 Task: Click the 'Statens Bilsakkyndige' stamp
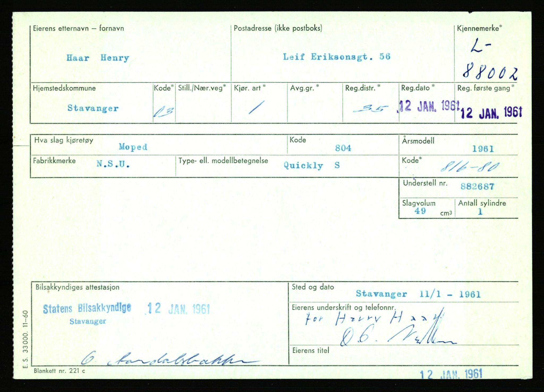[87, 309]
